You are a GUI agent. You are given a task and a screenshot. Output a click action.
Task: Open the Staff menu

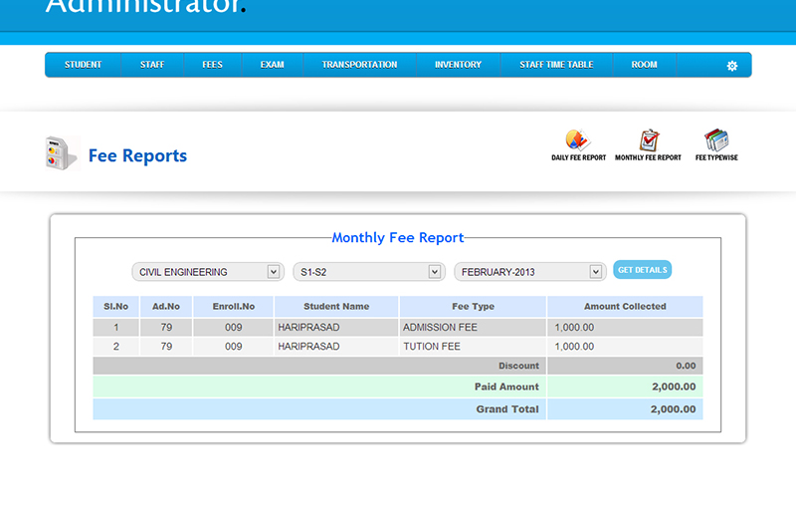(152, 65)
